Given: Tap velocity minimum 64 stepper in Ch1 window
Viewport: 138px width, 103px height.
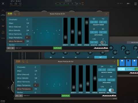Looking at the screenshot, I should coord(94,22).
